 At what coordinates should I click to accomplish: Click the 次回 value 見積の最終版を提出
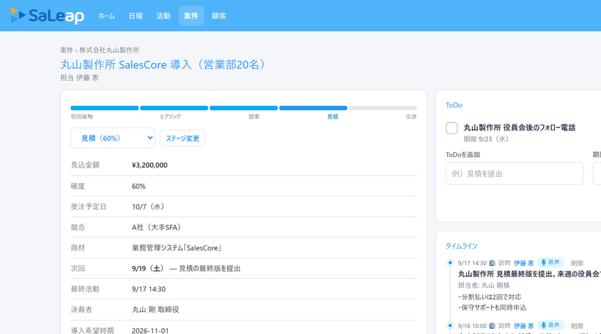tap(210, 269)
